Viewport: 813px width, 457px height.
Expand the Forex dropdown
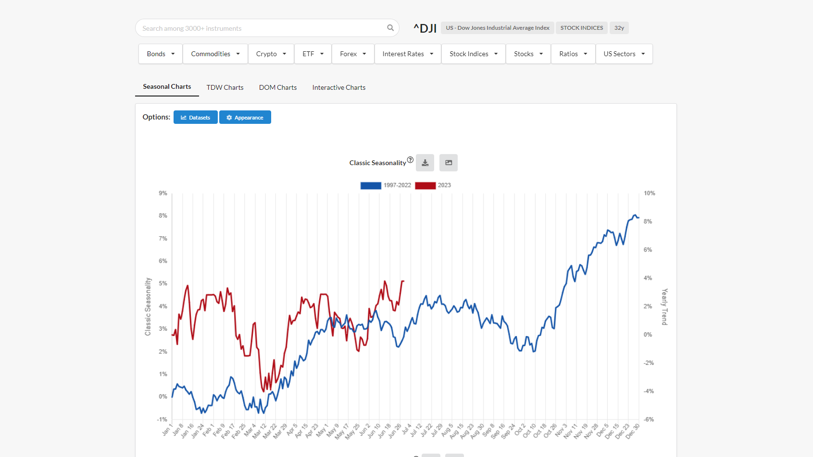(353, 54)
